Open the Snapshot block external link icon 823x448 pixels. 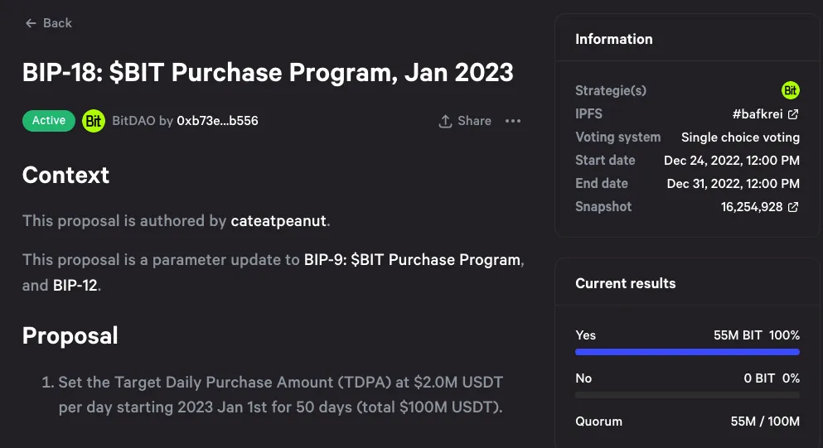(793, 207)
